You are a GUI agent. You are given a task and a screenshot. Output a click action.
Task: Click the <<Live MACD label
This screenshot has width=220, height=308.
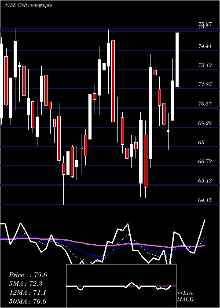click(x=185, y=296)
